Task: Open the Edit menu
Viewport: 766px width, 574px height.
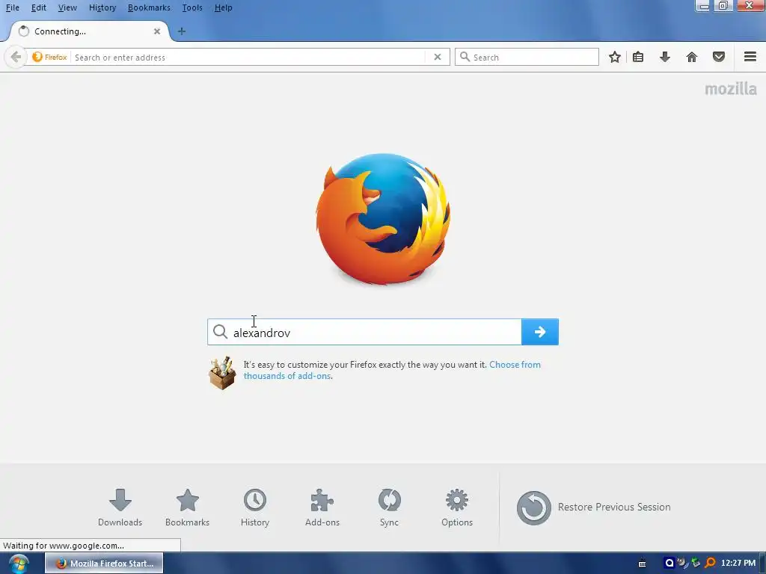Action: (39, 7)
